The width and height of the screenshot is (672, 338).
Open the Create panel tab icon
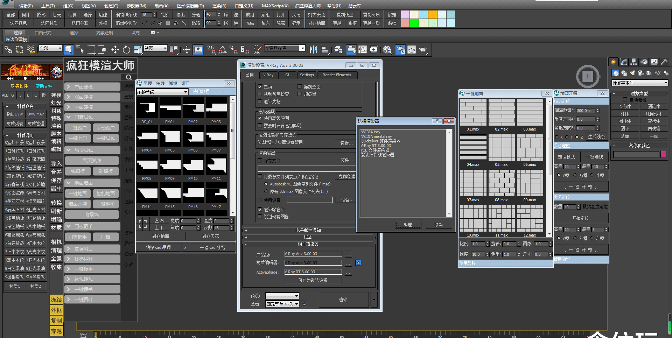coord(614,62)
